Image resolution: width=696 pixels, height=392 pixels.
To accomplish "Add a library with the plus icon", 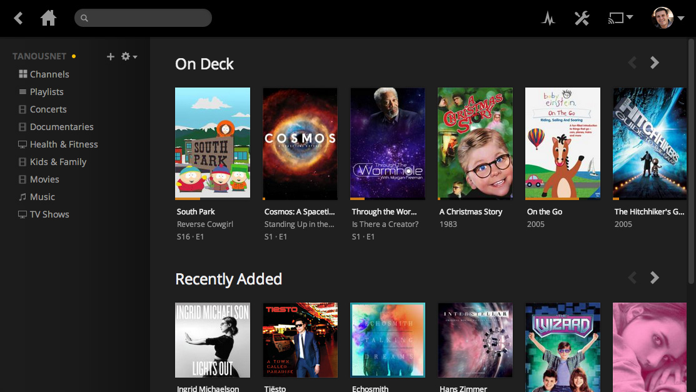I will [x=111, y=56].
